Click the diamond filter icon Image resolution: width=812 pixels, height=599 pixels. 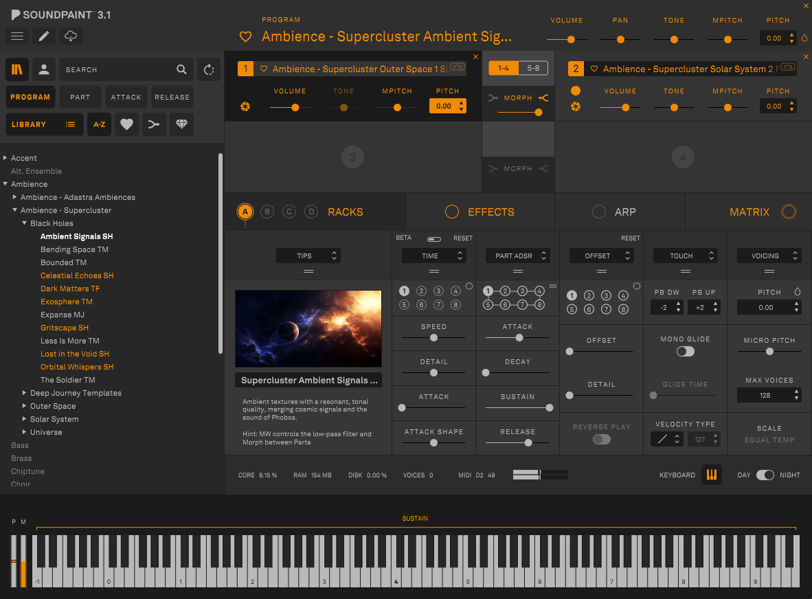click(181, 124)
